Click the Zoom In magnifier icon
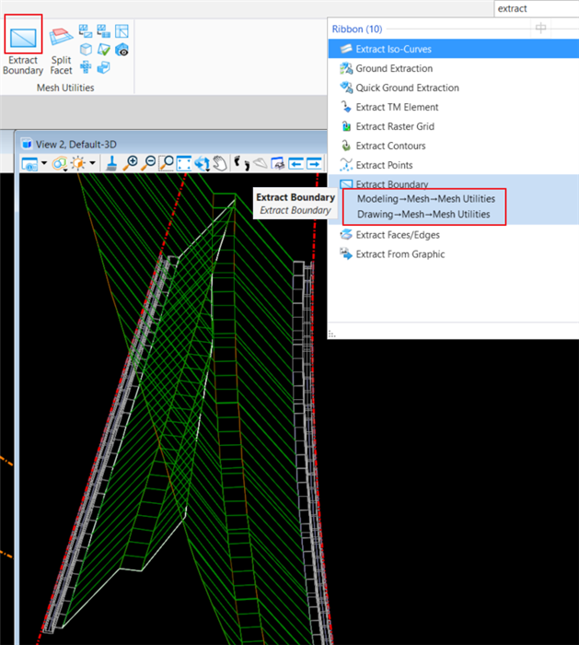The width and height of the screenshot is (579, 645). click(x=131, y=164)
